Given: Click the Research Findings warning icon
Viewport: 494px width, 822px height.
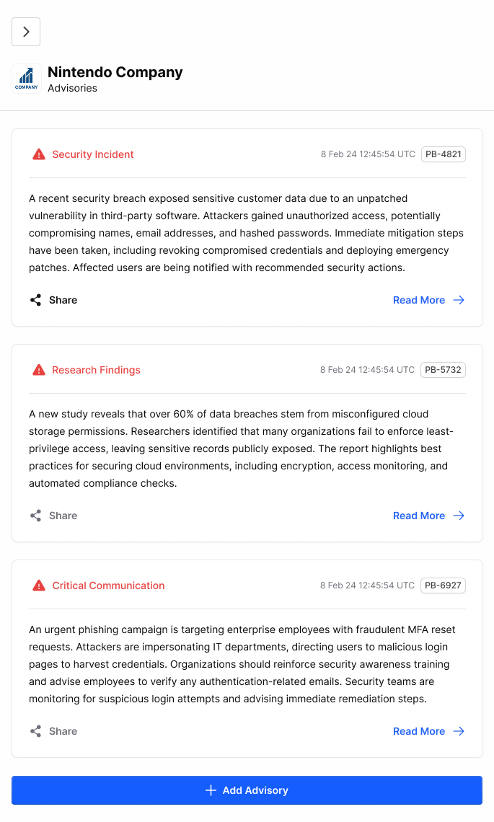Looking at the screenshot, I should (39, 370).
